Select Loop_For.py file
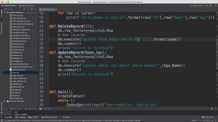The image size is (218, 122). click(16, 75)
